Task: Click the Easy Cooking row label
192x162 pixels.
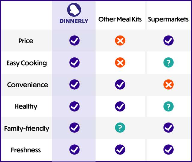Action: 27,63
